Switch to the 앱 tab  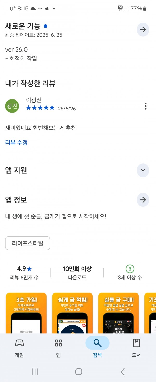tap(58, 348)
